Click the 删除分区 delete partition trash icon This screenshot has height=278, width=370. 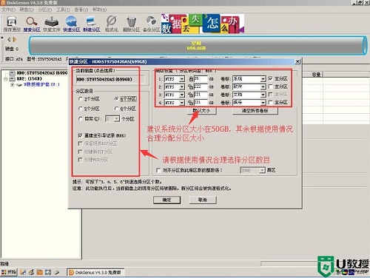coord(131,24)
